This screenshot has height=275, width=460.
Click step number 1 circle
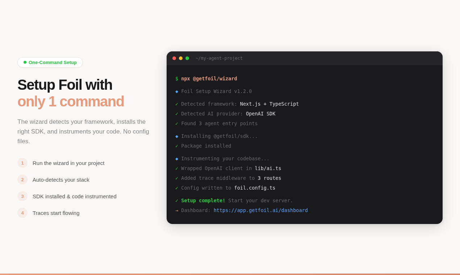pos(22,163)
